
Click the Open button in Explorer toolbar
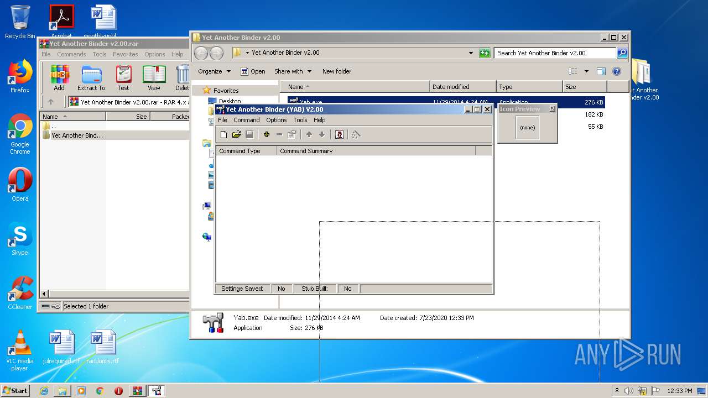pyautogui.click(x=253, y=71)
